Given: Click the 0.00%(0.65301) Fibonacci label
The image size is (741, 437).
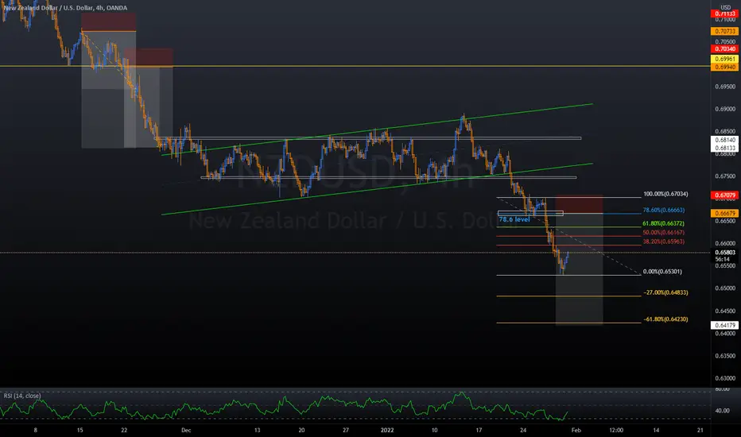Looking at the screenshot, I should click(x=662, y=272).
